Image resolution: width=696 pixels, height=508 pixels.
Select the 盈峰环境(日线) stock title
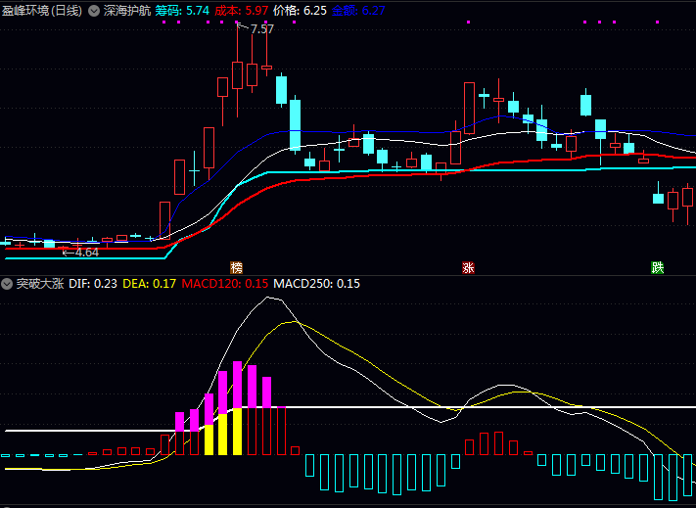(42, 10)
